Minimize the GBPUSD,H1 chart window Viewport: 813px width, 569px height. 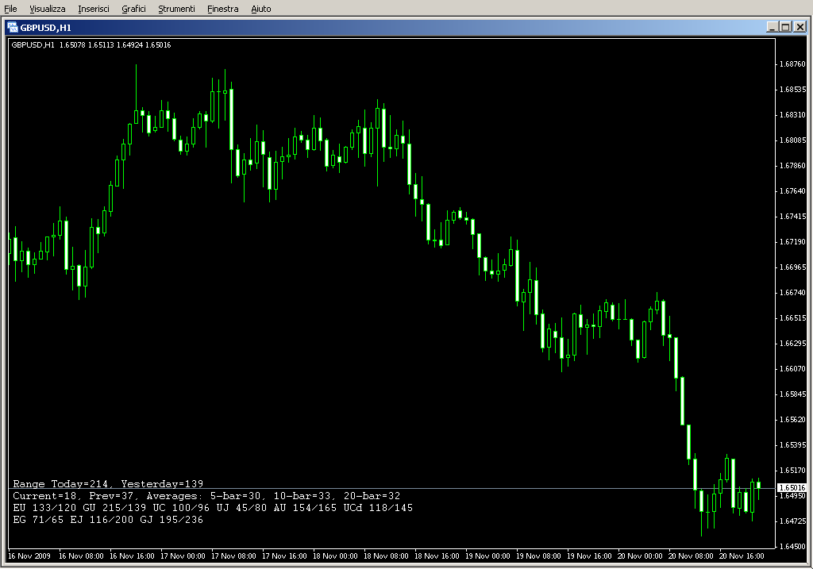[x=772, y=27]
